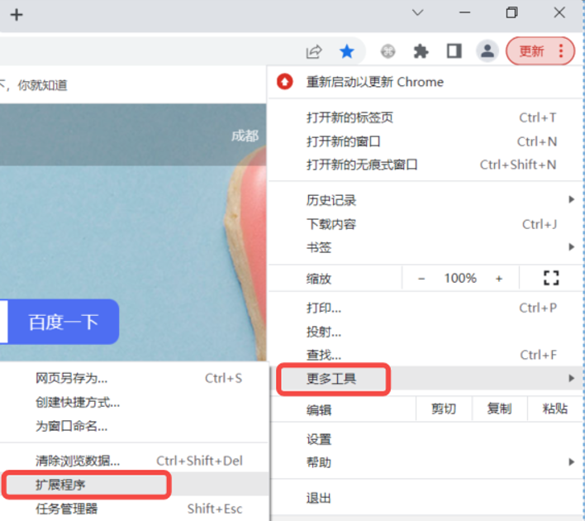Click 复制 in the edit row
The image size is (585, 521).
point(499,409)
